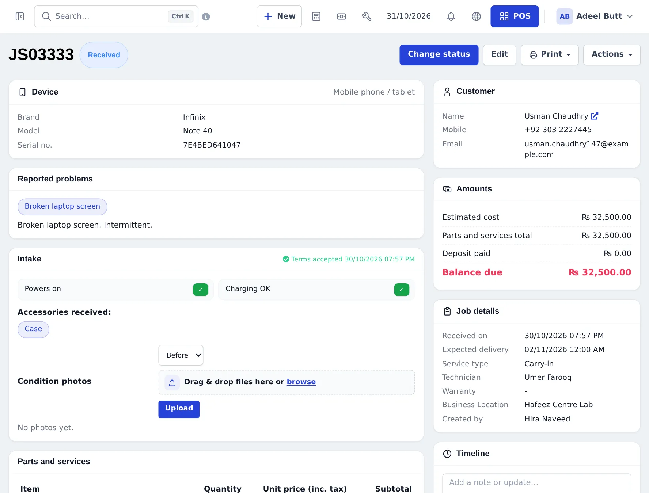The image size is (649, 493).
Task: Open the calculator icon in top bar
Action: point(316,16)
